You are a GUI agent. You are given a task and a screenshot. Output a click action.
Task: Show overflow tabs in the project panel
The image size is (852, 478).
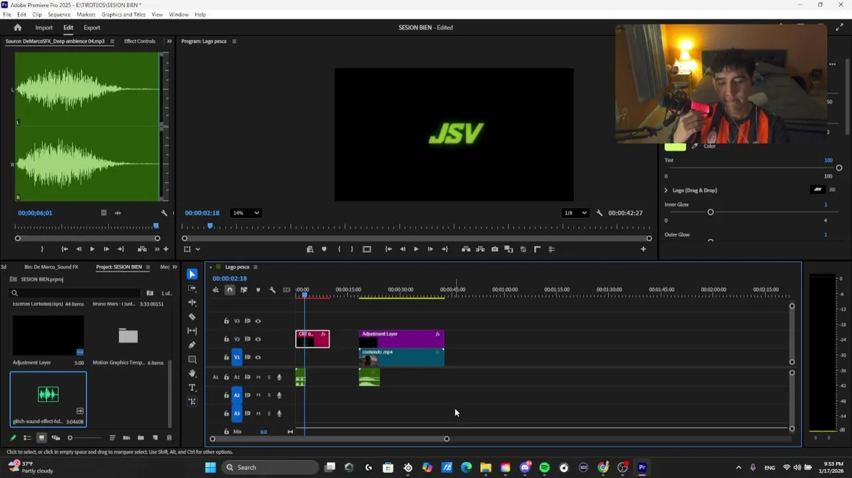(175, 267)
